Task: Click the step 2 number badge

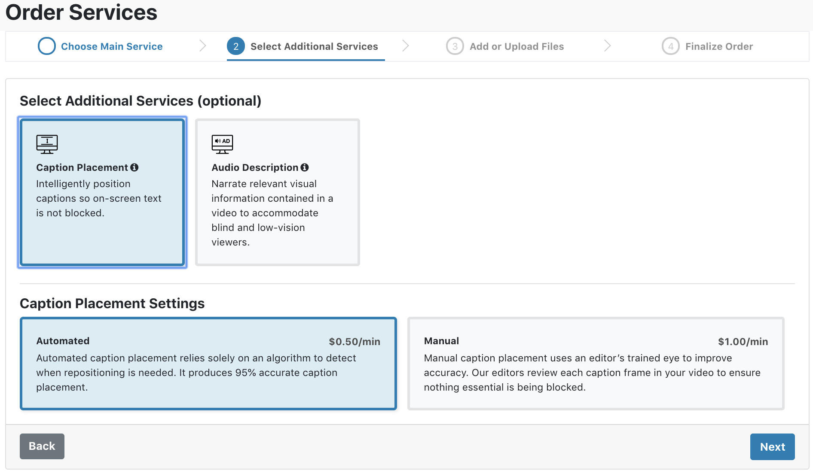Action: (x=236, y=46)
